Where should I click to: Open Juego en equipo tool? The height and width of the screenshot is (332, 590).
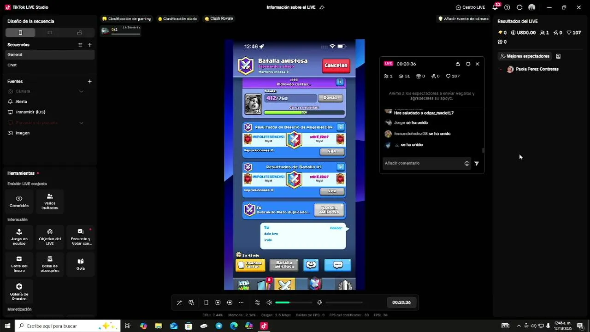coord(19,237)
